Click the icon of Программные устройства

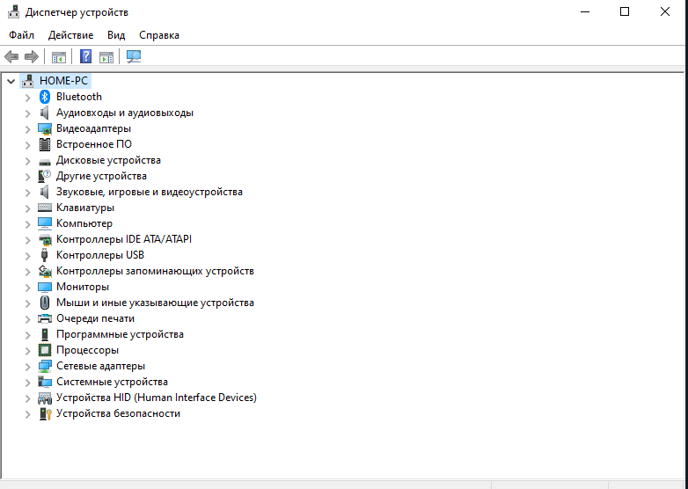[x=45, y=334]
